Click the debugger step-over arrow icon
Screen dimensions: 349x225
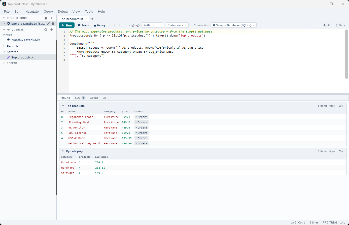[109, 25]
